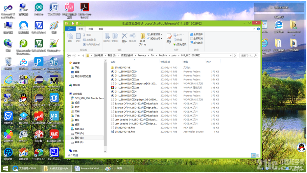The width and height of the screenshot is (307, 173).
Task: Select 软件 (F:) in navigation pane
Action: 79,142
